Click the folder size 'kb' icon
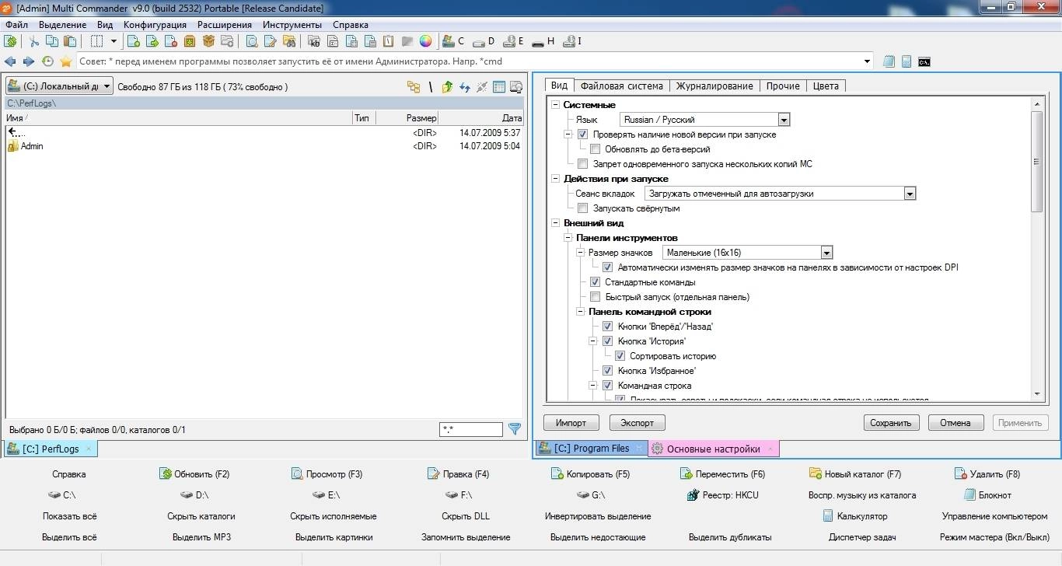The width and height of the screenshot is (1062, 566). (x=314, y=41)
